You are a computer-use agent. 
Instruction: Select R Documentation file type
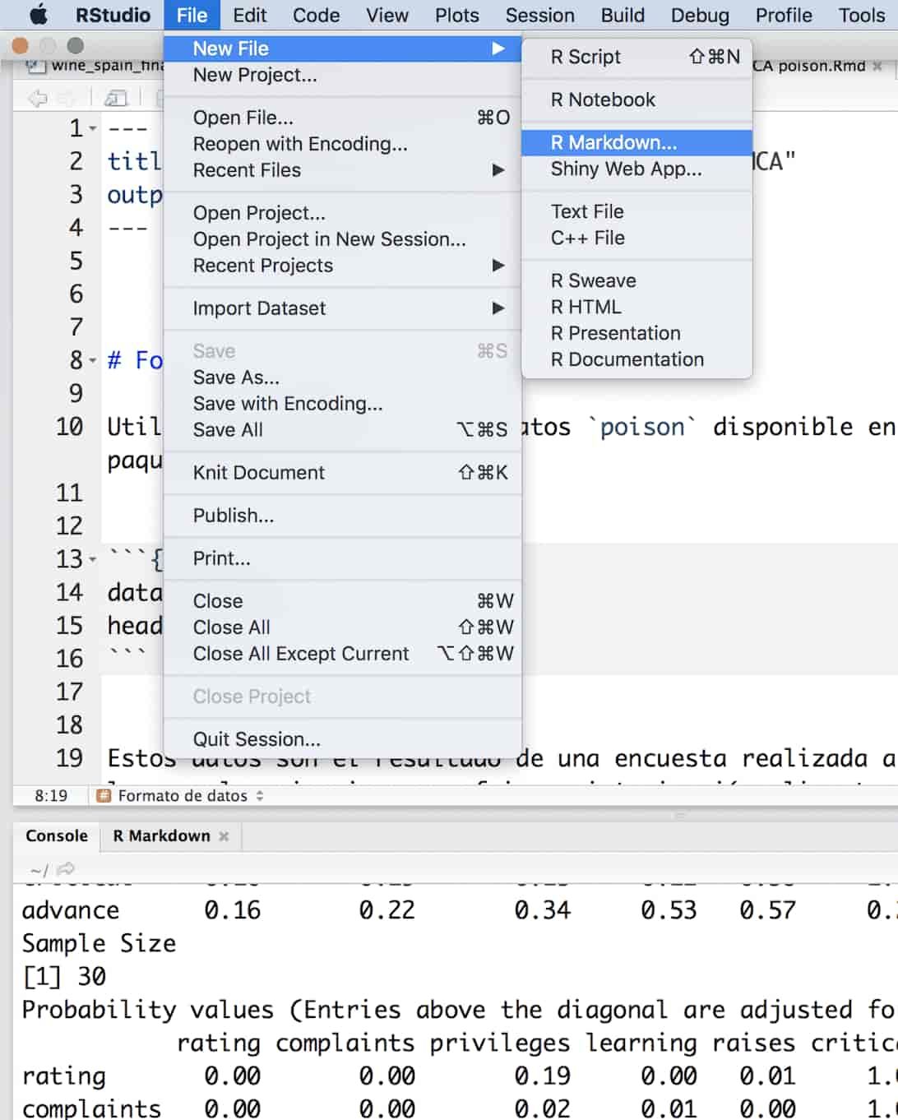[x=636, y=359]
